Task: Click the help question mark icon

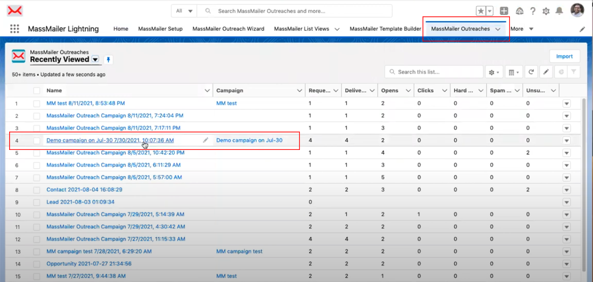Action: pyautogui.click(x=533, y=11)
